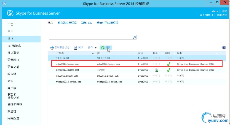Click the search magnifier icon
This screenshot has width=230, height=125.
click(x=134, y=37)
